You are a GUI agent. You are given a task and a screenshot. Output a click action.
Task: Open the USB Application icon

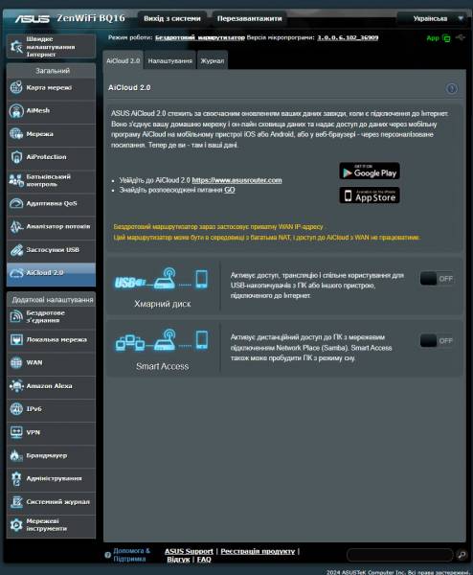(x=16, y=250)
